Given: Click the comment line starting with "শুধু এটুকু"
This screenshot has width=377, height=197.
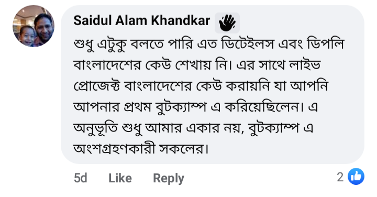Looking at the screenshot, I should [209, 45].
